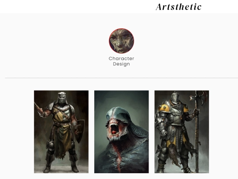Select the first gallery image of crusader
This screenshot has height=179, width=238.
61,132
